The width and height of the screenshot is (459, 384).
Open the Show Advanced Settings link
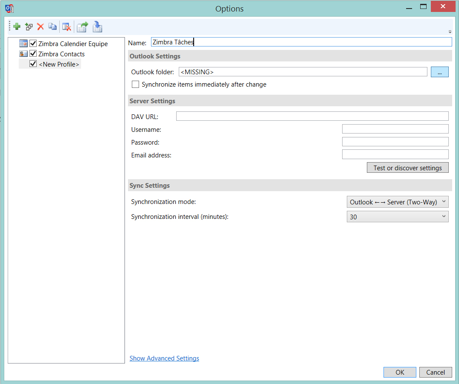click(164, 358)
